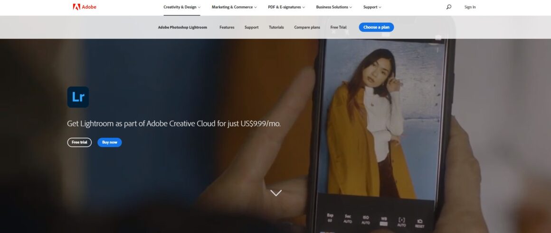Screen dimensions: 551x233
Task: Expand Creativity & Design menu
Action: [182, 7]
